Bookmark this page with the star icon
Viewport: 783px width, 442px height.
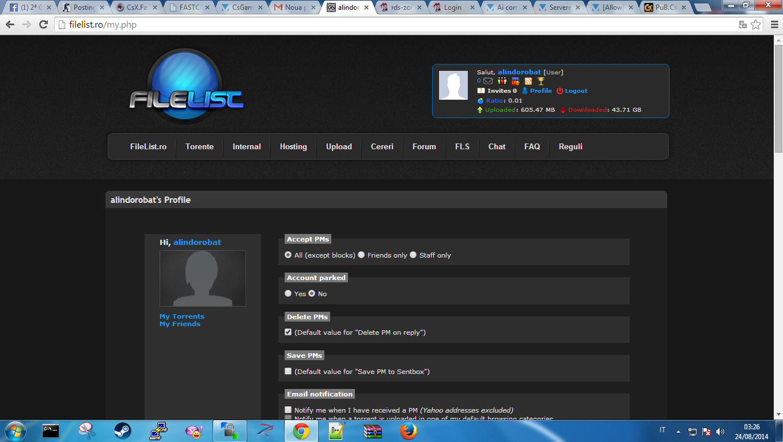[x=755, y=25]
